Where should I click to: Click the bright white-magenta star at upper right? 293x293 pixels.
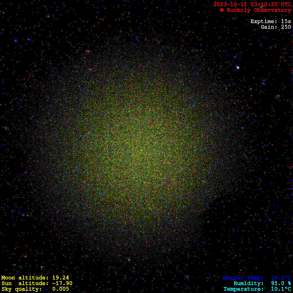coord(238,67)
